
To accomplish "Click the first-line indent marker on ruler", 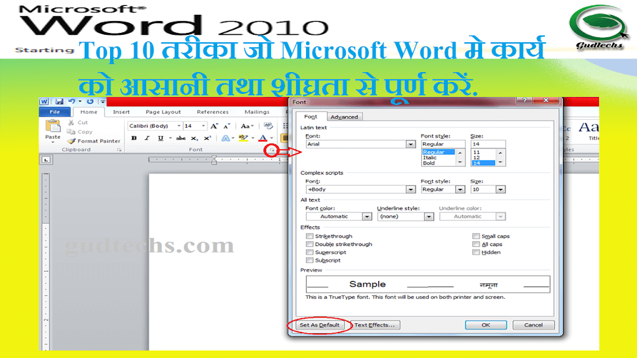I will [x=214, y=157].
